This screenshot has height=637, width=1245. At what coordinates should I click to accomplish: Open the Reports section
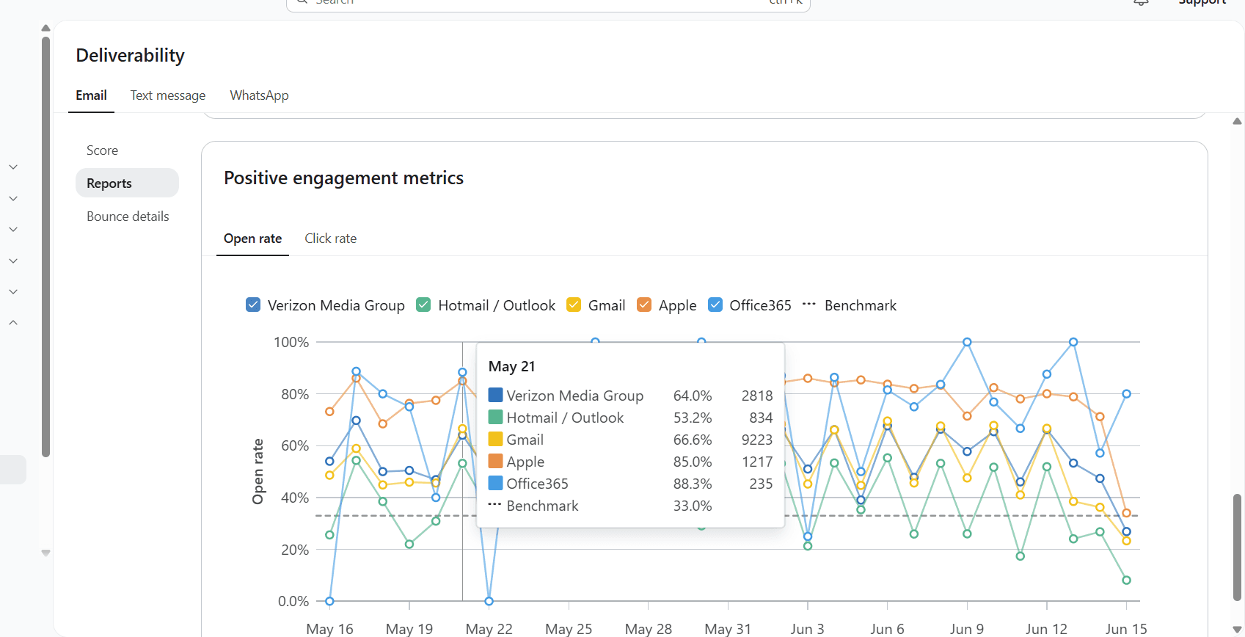127,183
